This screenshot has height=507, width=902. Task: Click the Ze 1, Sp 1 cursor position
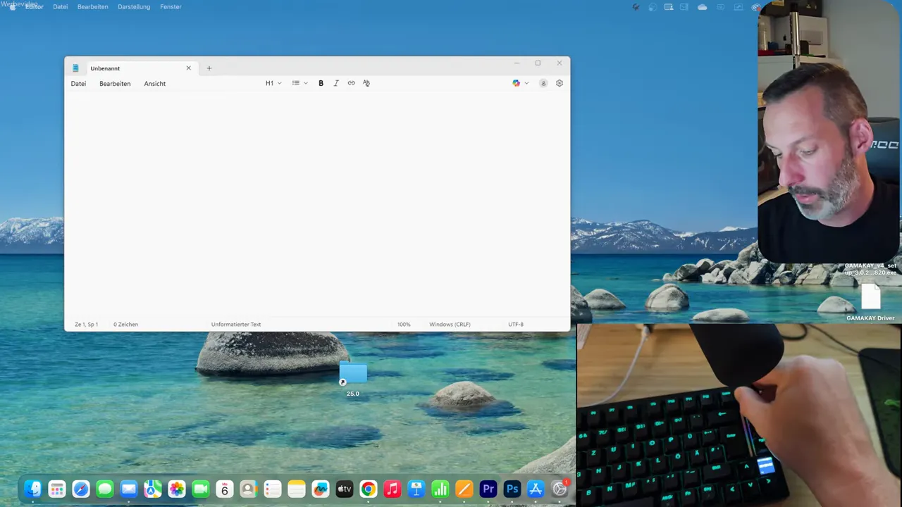point(87,325)
